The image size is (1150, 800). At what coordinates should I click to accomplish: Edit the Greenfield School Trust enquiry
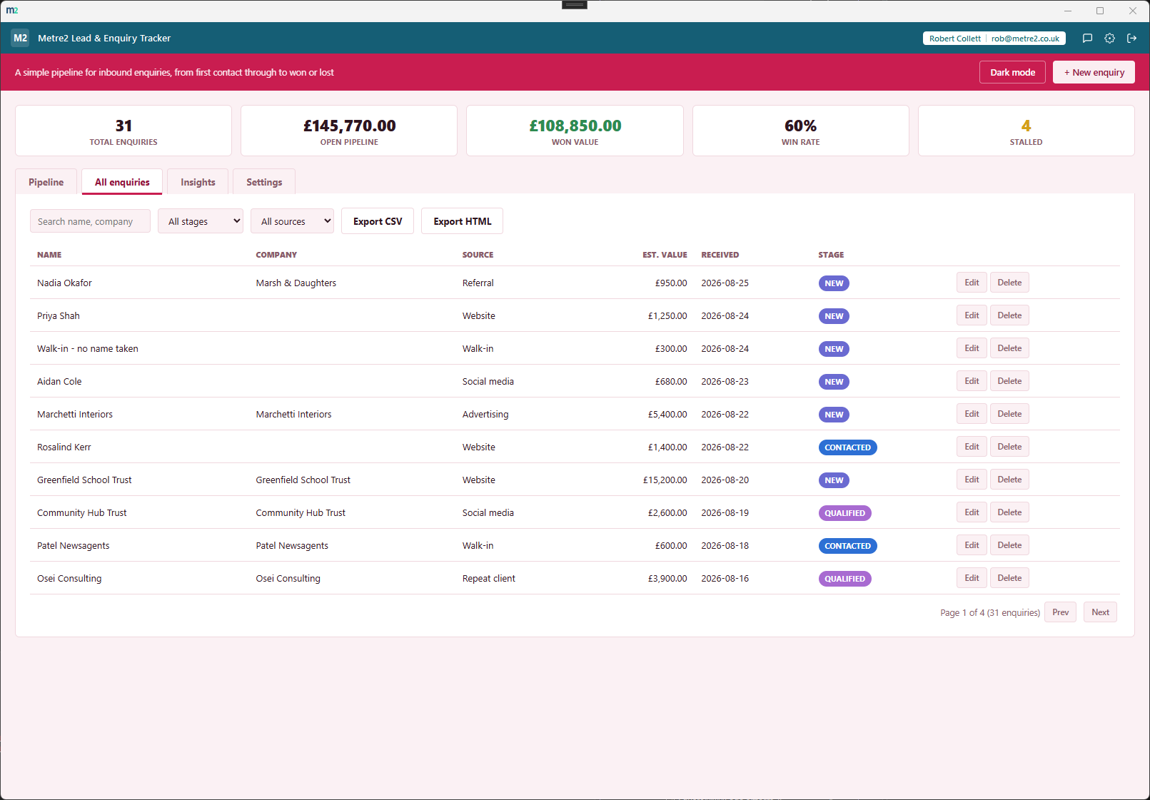click(972, 480)
